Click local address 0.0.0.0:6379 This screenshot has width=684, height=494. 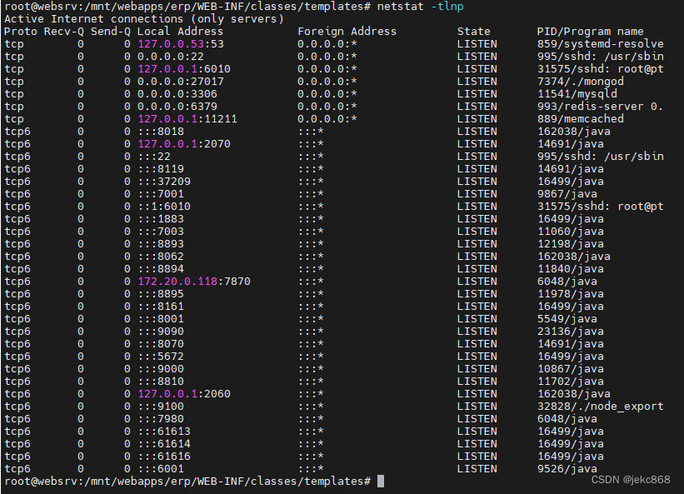point(177,107)
